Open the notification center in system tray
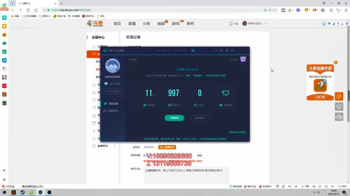350x196 pixels. (345, 192)
